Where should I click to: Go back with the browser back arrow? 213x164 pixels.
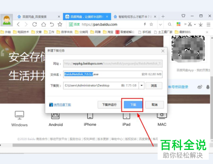point(18,24)
